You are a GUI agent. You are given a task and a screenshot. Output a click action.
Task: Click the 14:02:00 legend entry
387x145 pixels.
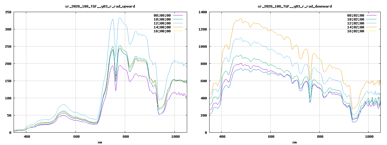tap(356, 27)
